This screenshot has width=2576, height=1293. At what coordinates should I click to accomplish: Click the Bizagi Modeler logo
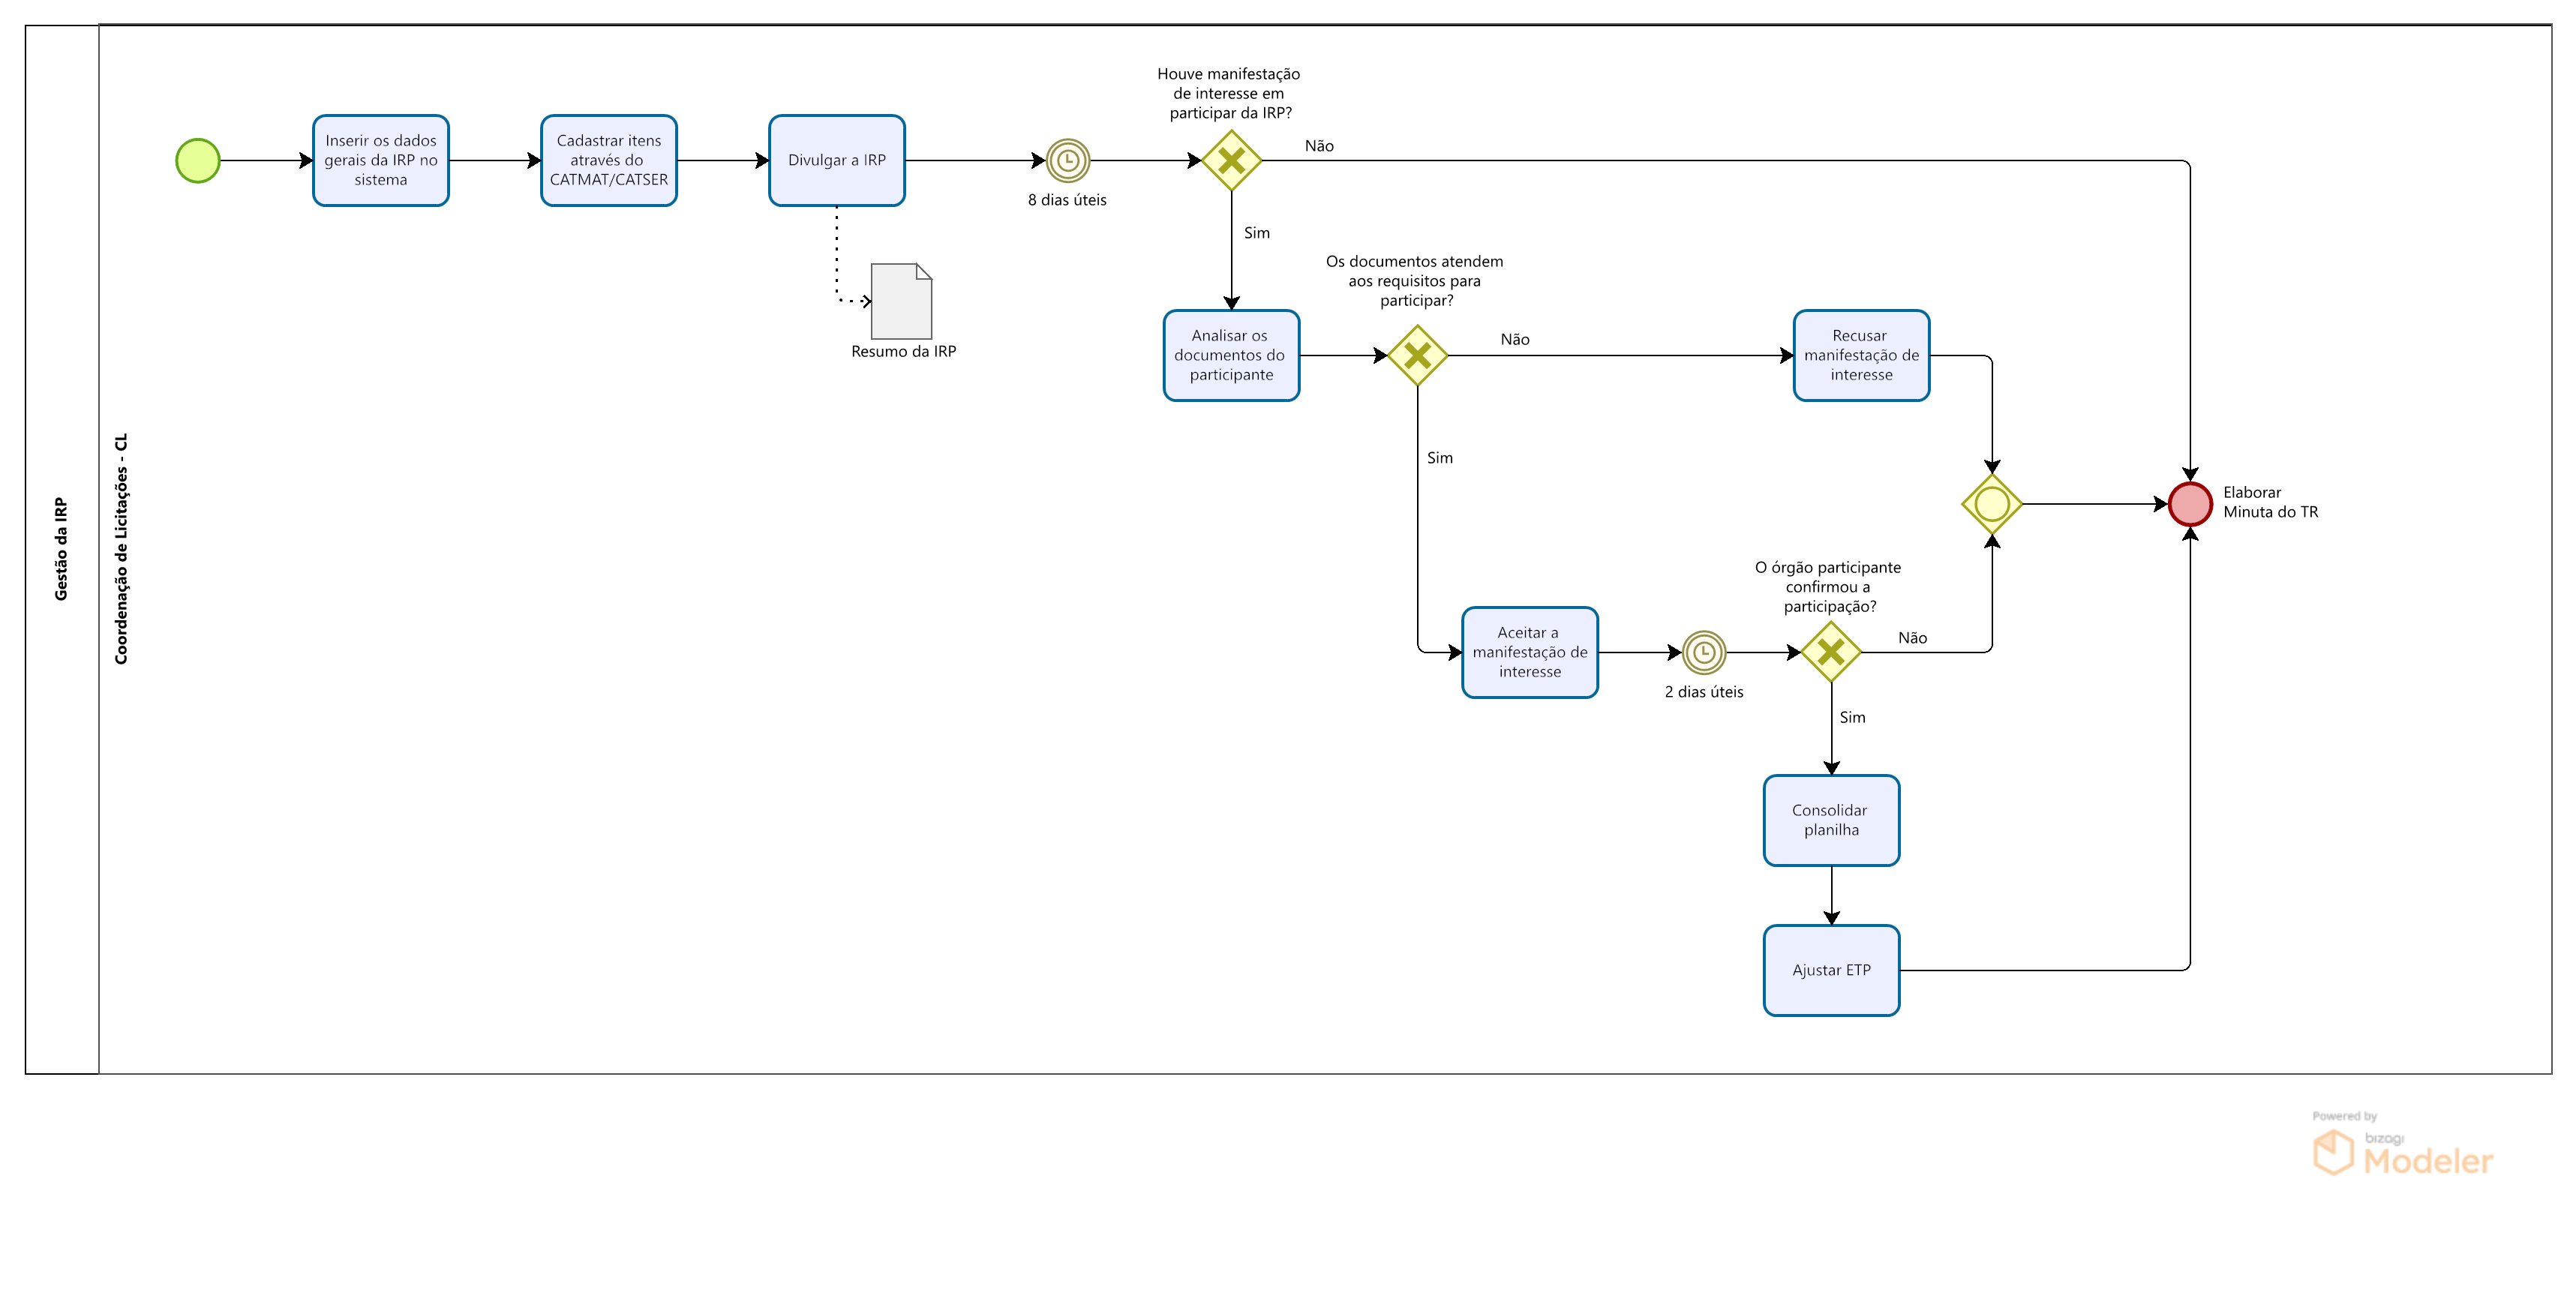coord(2403,1151)
